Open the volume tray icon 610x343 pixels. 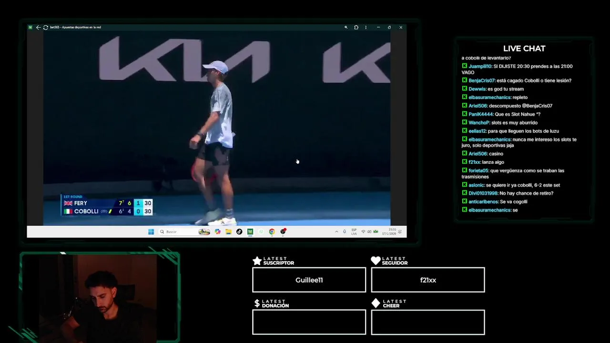pyautogui.click(x=369, y=232)
